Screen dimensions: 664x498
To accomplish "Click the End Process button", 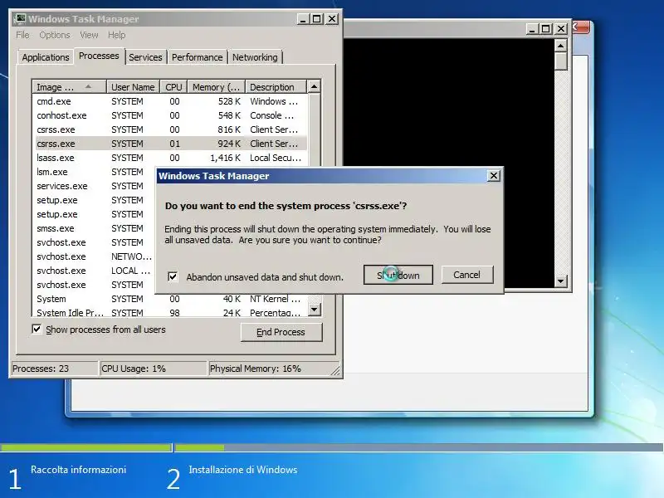I will [281, 332].
